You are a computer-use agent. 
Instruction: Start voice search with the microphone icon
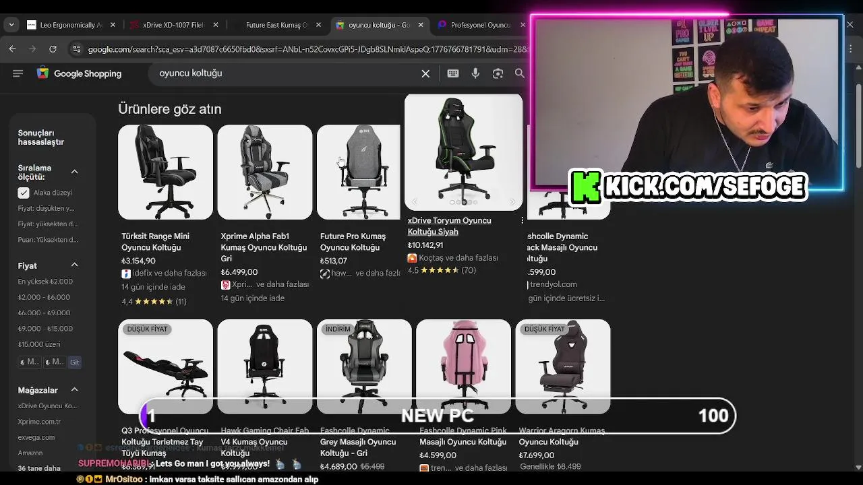tap(475, 73)
